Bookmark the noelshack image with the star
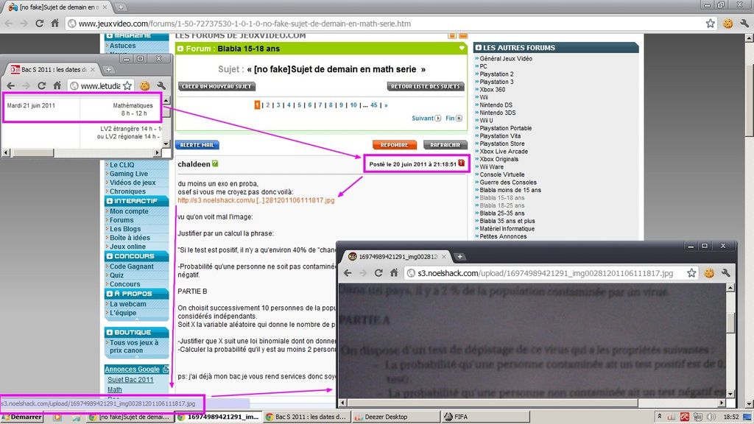This screenshot has width=754, height=424. (x=691, y=273)
